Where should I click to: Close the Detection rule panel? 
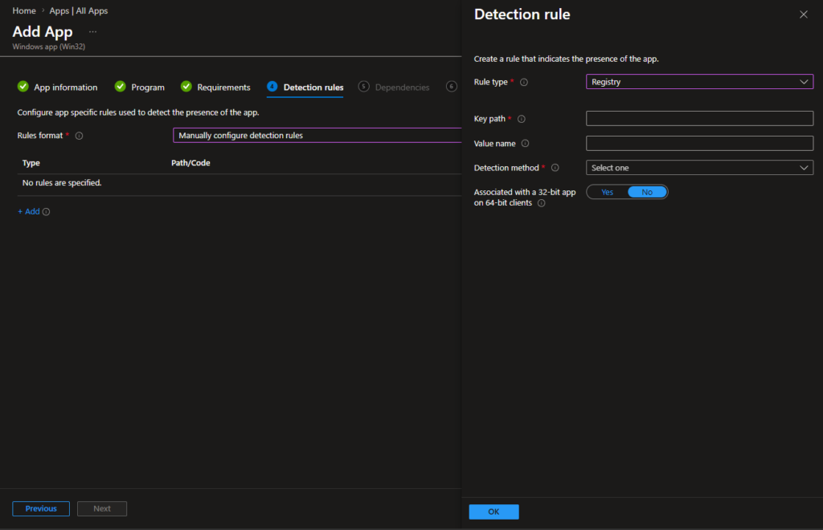pos(804,14)
